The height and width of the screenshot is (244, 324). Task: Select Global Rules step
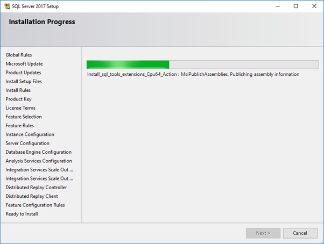[19, 55]
